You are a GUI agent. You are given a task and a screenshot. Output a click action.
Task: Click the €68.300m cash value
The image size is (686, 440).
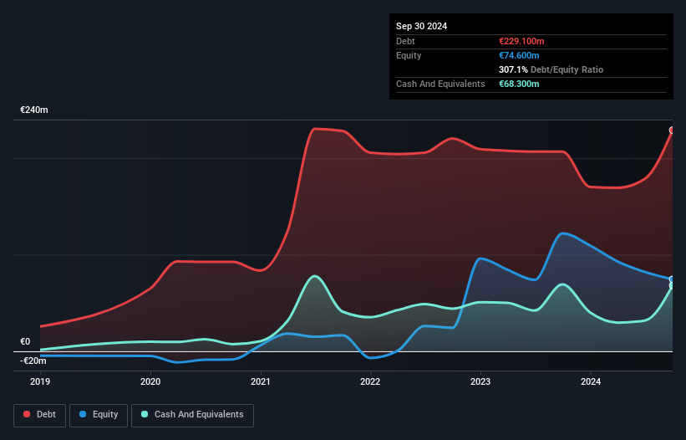(x=519, y=84)
